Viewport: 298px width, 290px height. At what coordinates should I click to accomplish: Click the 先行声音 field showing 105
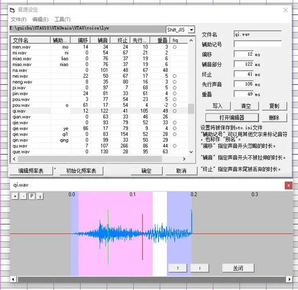click(244, 84)
